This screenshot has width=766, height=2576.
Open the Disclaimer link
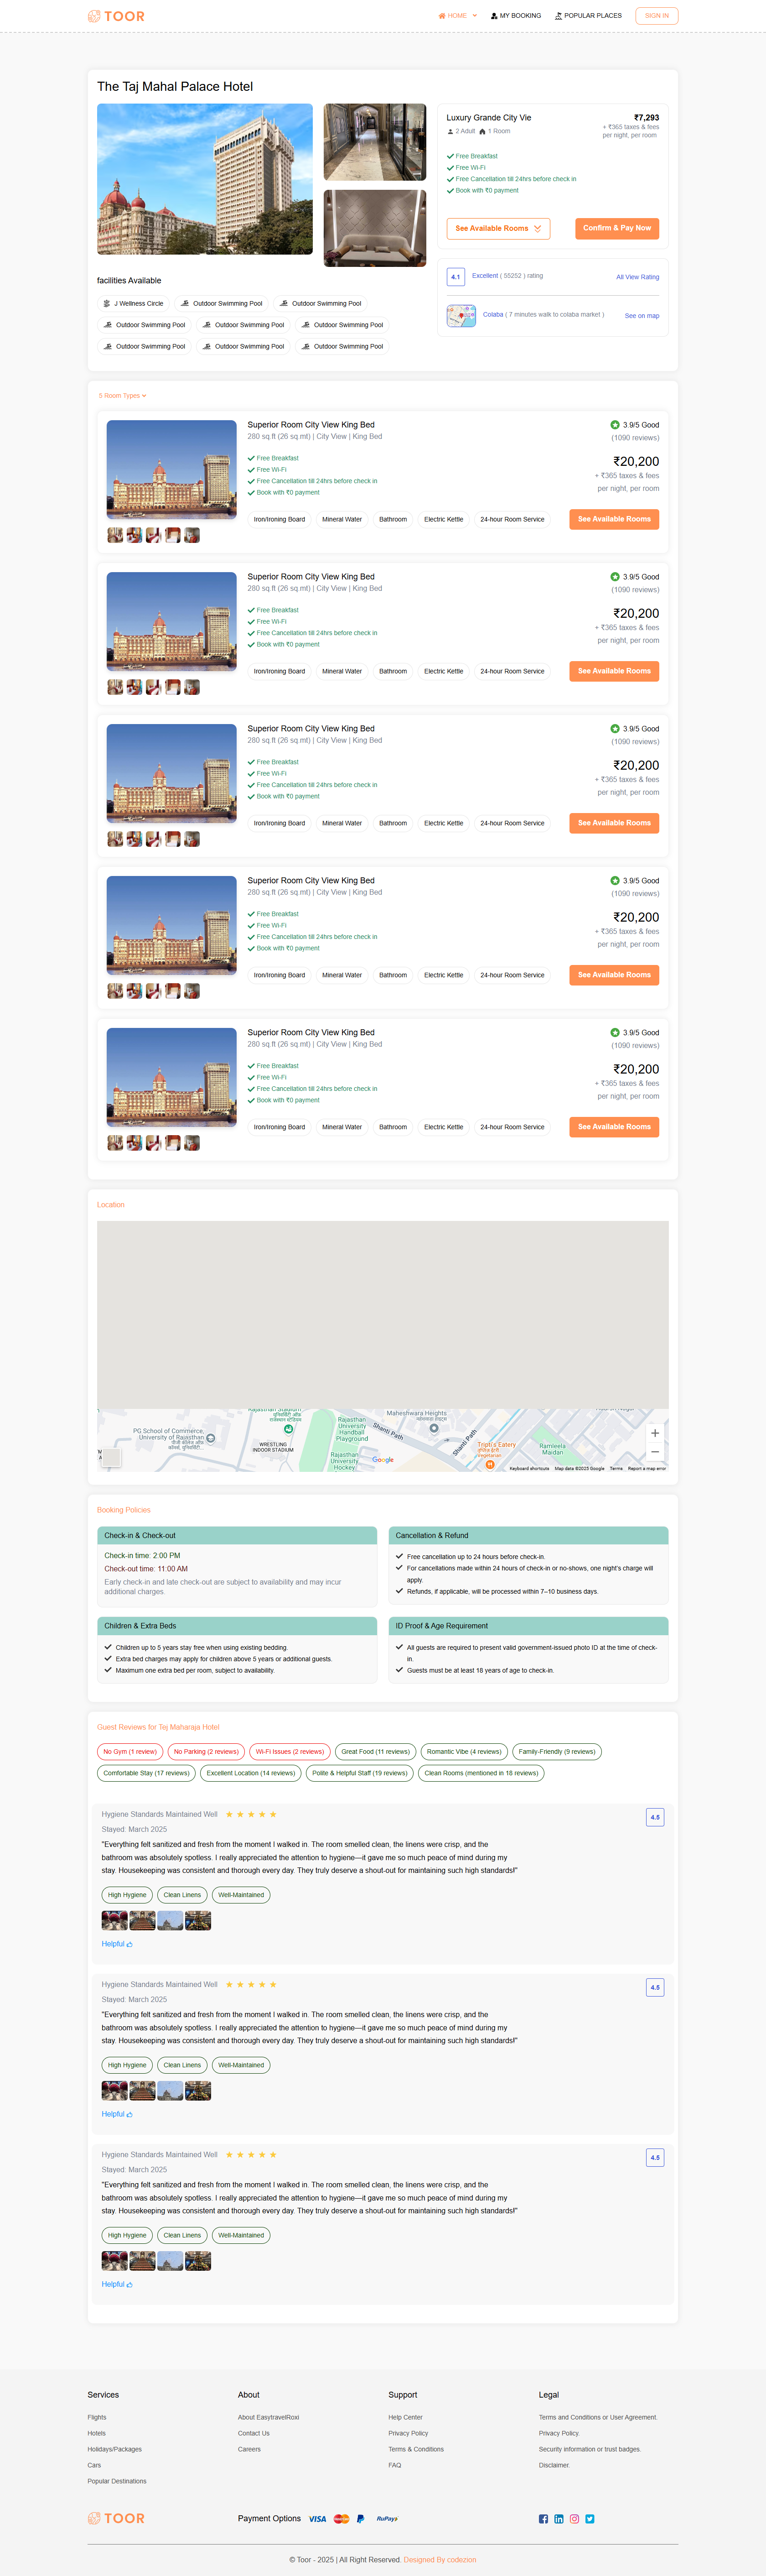point(554,2465)
